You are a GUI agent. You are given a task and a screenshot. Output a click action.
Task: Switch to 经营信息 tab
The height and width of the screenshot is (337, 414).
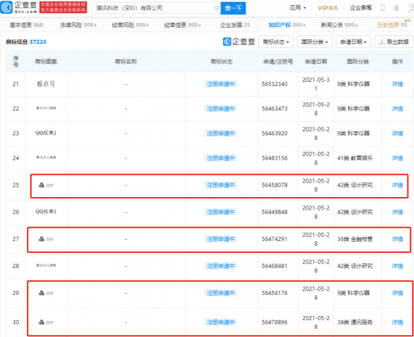click(x=183, y=25)
